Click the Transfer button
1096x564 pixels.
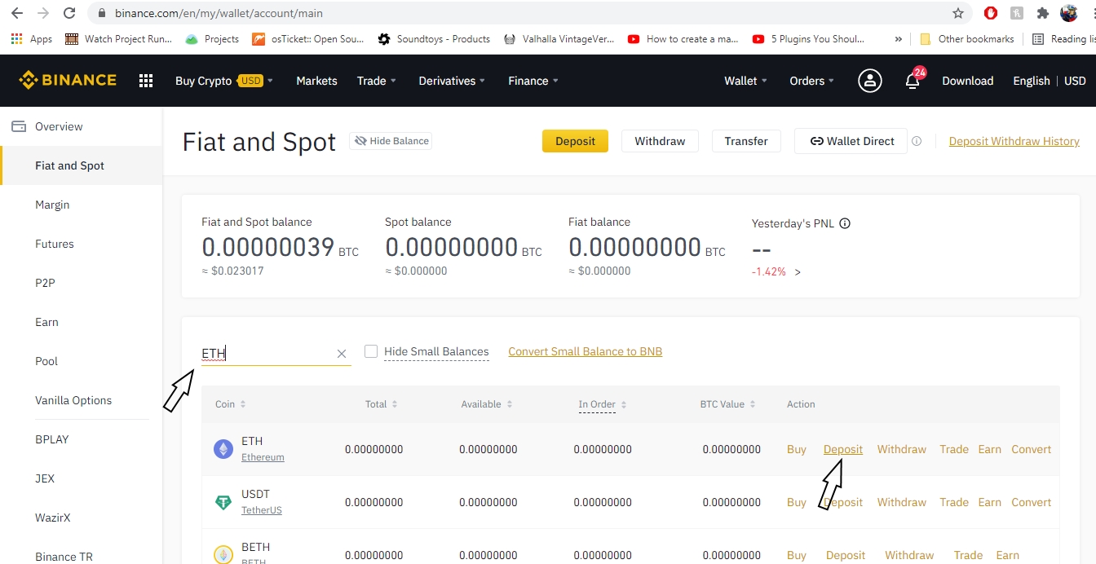[746, 141]
